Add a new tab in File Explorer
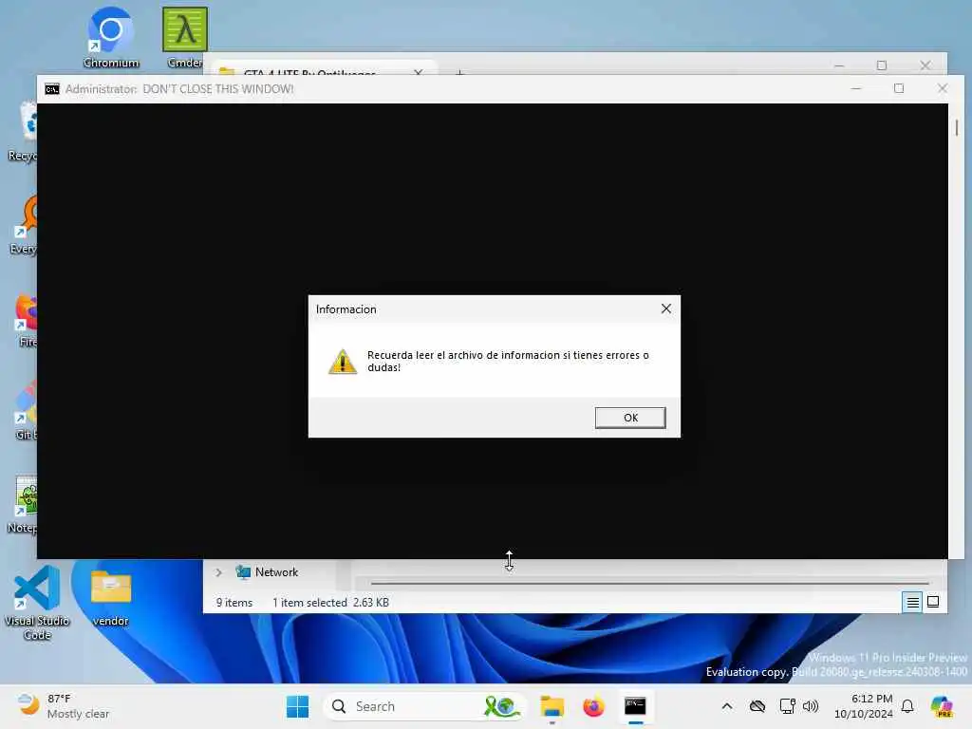This screenshot has width=972, height=729. pos(459,72)
